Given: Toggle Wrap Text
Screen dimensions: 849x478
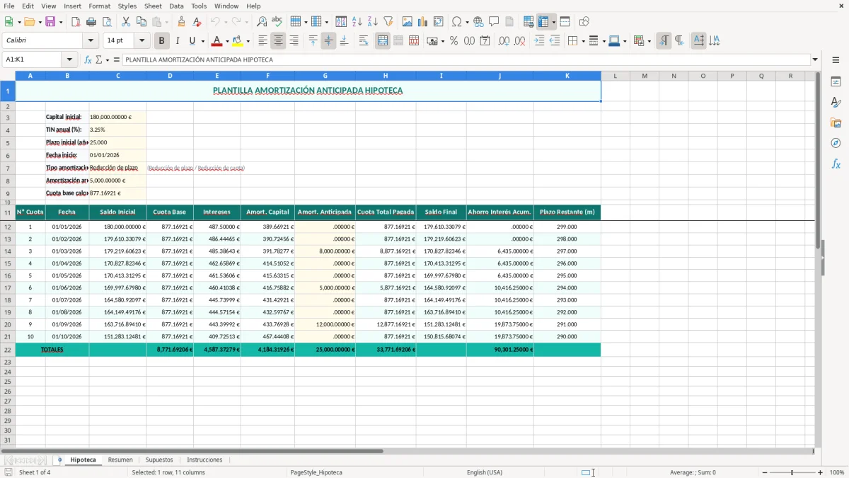Looking at the screenshot, I should tap(364, 41).
